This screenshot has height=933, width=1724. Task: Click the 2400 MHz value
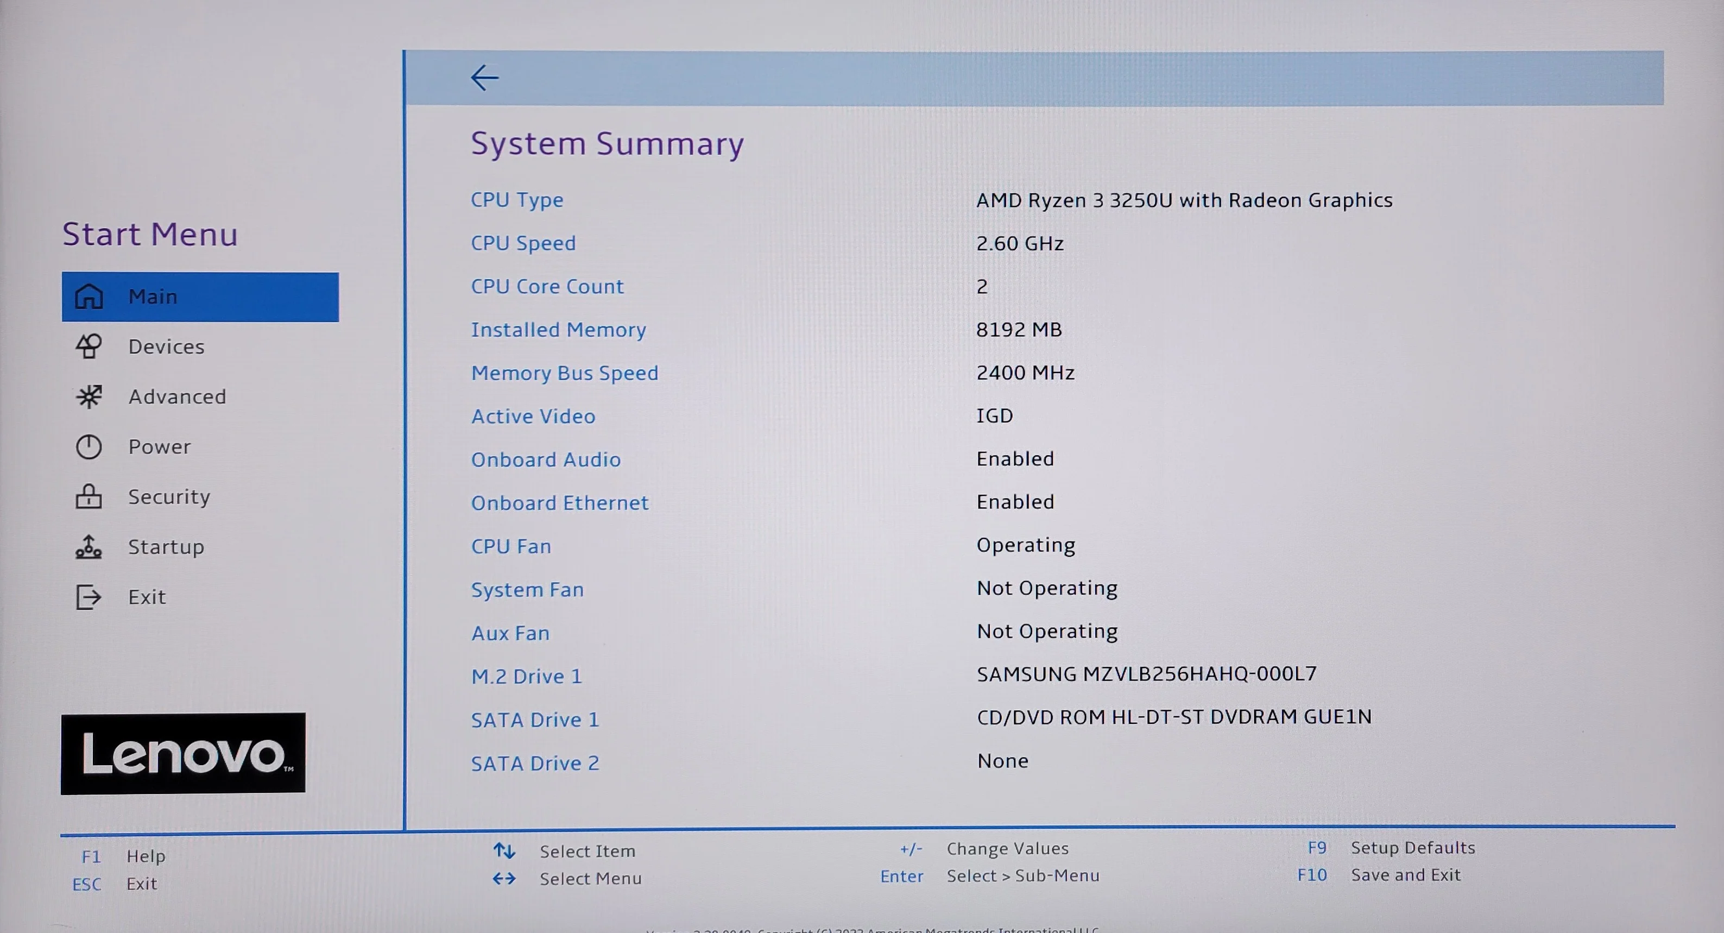pos(1026,373)
